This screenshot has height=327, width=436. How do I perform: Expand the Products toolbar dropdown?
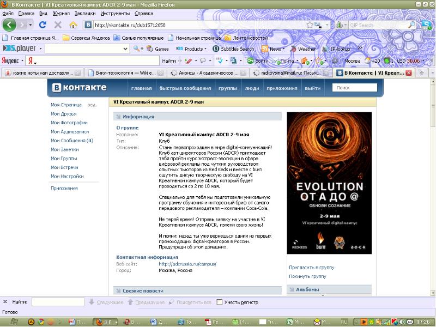point(205,49)
